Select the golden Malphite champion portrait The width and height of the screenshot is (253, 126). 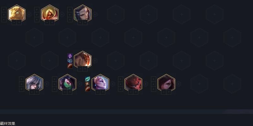pos(17,13)
